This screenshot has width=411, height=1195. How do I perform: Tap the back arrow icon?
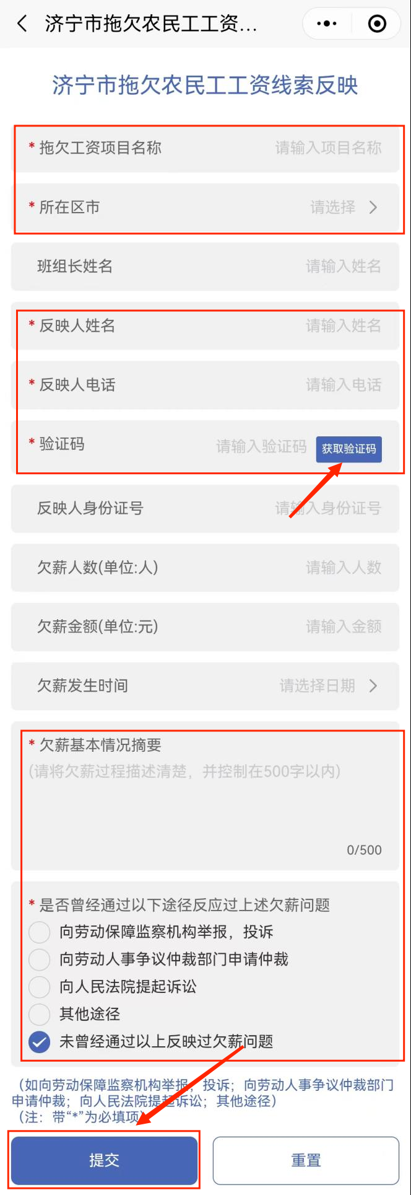click(22, 24)
